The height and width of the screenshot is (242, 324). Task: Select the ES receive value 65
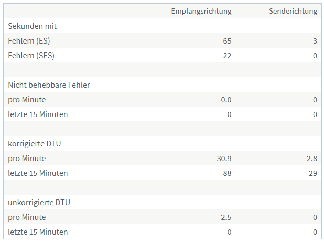pos(226,40)
